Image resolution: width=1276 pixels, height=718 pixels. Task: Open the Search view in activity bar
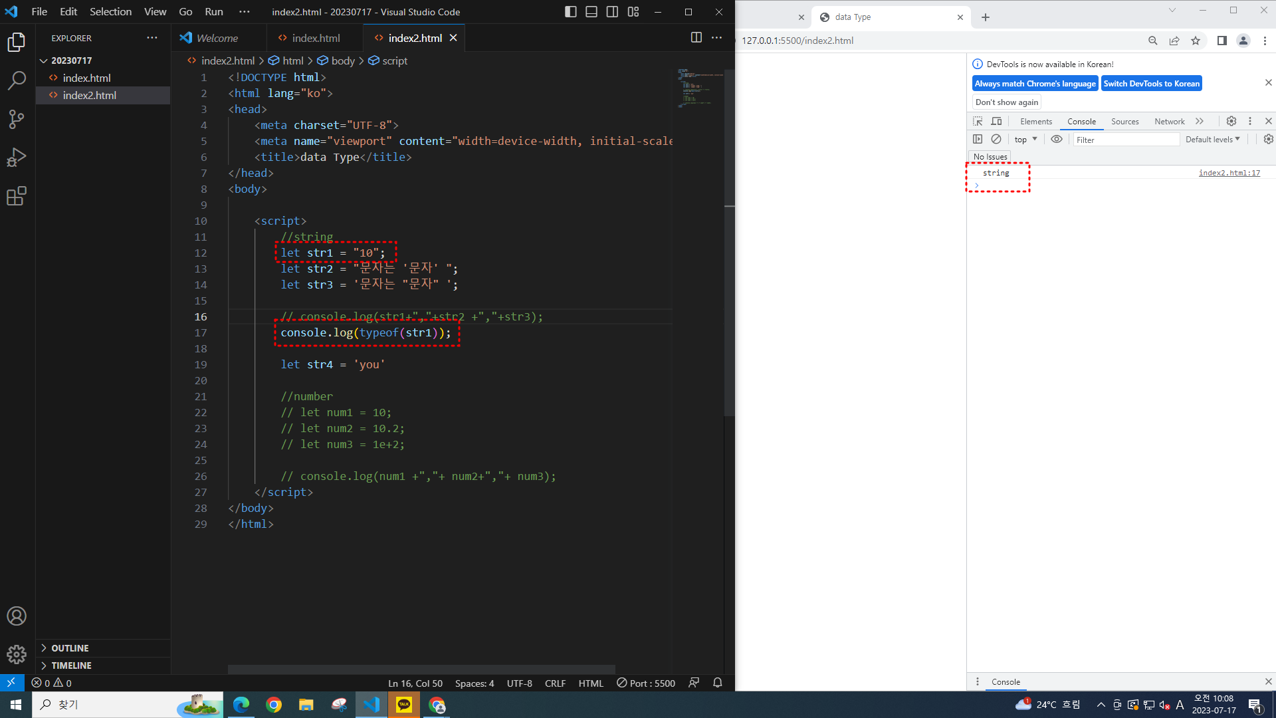pyautogui.click(x=16, y=81)
